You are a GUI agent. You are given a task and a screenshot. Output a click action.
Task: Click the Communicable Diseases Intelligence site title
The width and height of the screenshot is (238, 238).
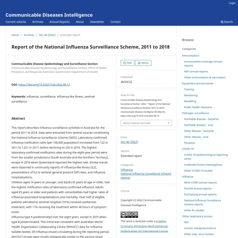coord(49,15)
